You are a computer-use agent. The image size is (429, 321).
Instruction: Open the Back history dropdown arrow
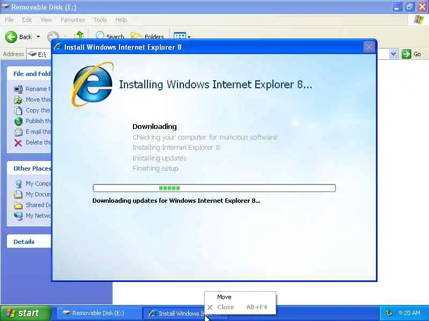[38, 36]
